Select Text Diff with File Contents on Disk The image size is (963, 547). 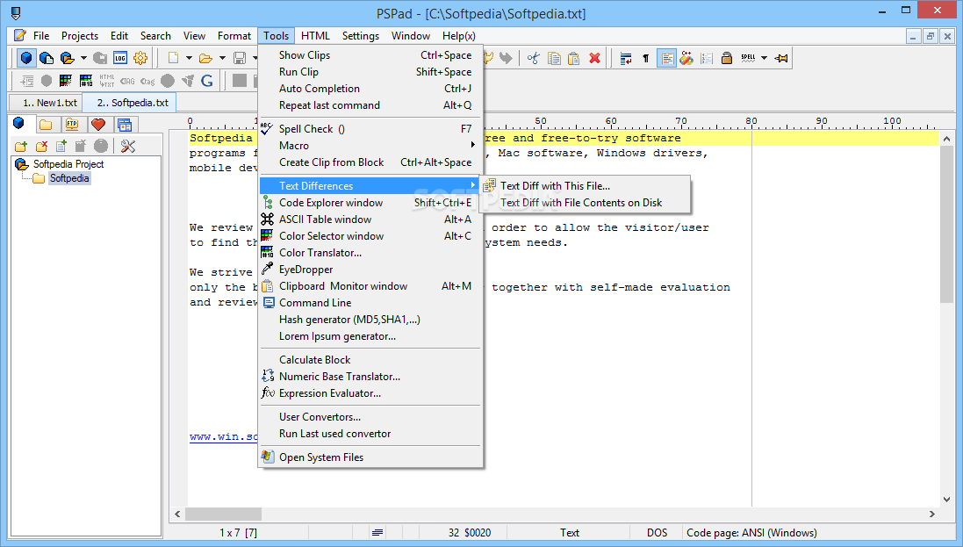pos(586,202)
